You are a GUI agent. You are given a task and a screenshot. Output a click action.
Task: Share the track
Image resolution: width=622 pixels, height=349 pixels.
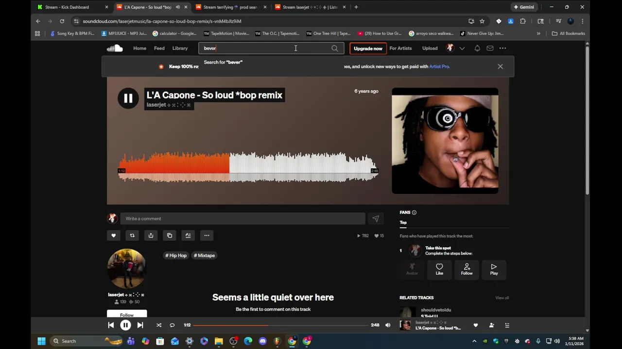coord(151,236)
